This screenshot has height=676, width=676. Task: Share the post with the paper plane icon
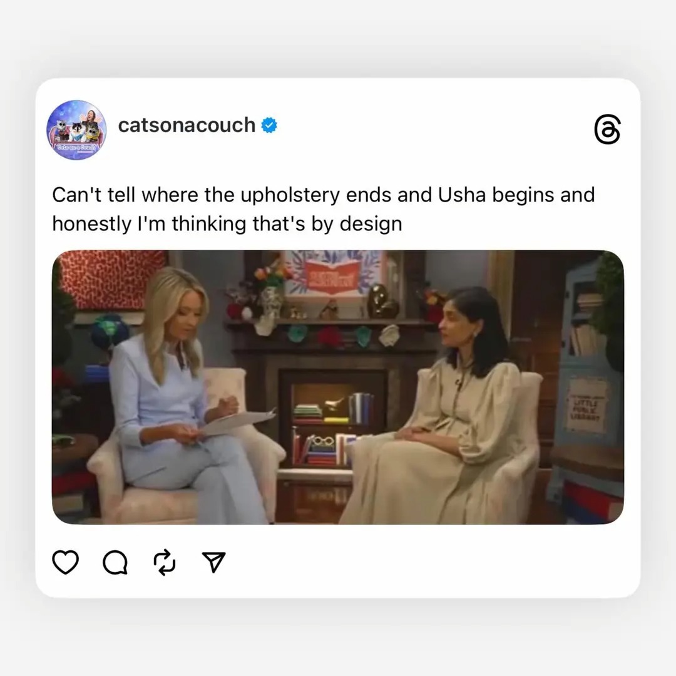coord(214,562)
